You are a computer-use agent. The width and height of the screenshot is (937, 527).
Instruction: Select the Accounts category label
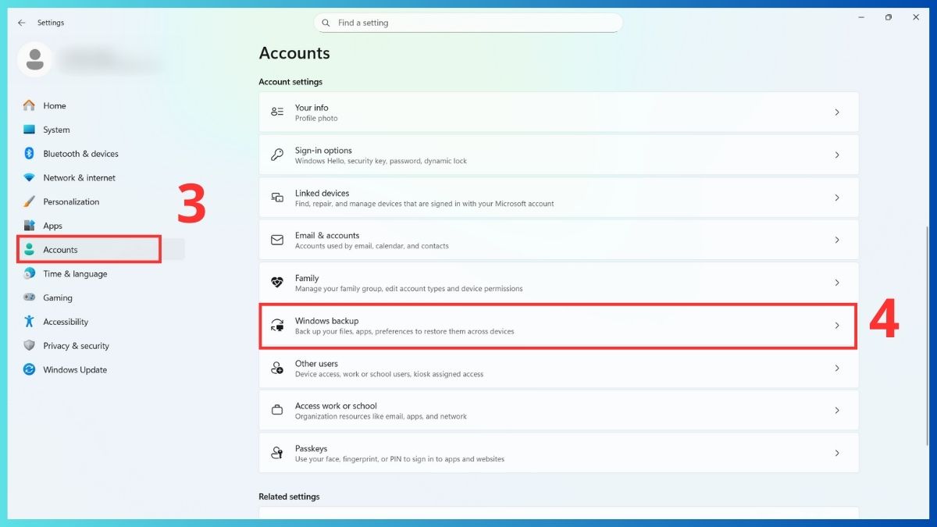coord(60,250)
